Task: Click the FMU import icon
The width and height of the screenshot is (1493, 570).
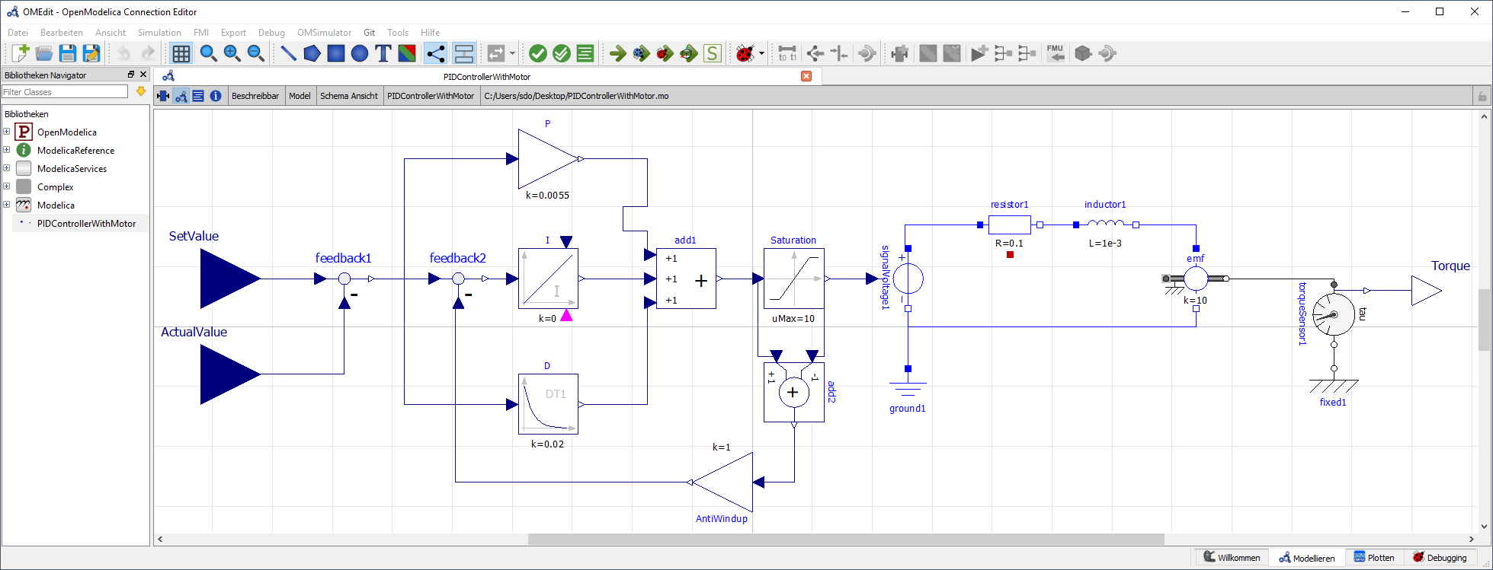Action: pyautogui.click(x=1055, y=53)
